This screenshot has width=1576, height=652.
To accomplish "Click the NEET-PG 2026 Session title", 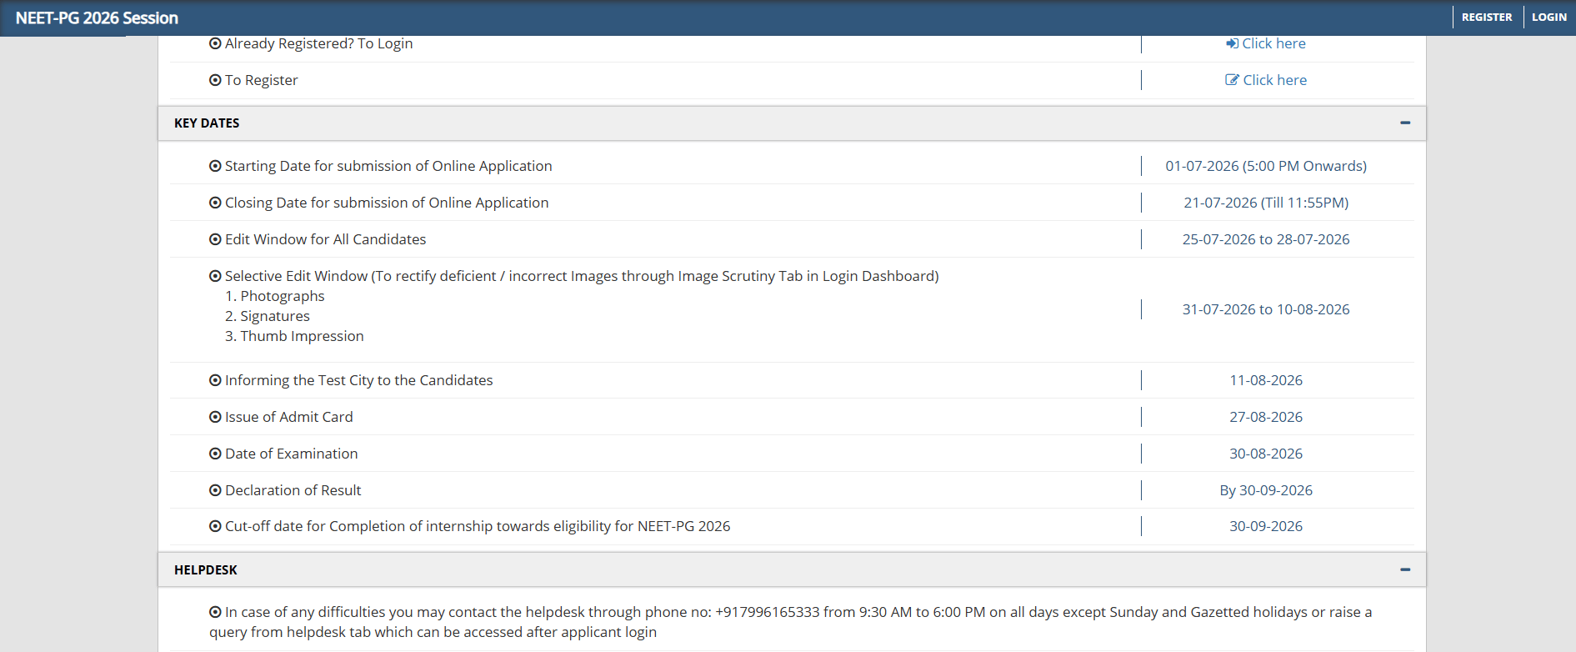I will tap(97, 18).
